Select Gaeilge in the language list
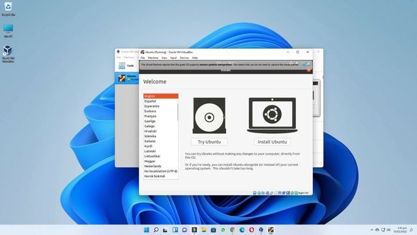This screenshot has width=417, height=235. click(161, 121)
